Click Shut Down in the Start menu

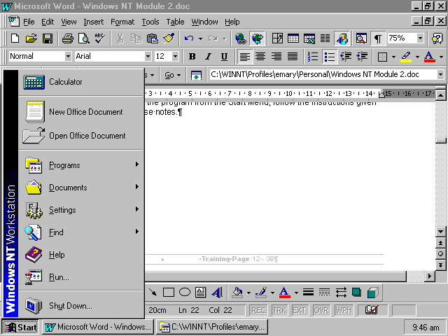pos(70,306)
